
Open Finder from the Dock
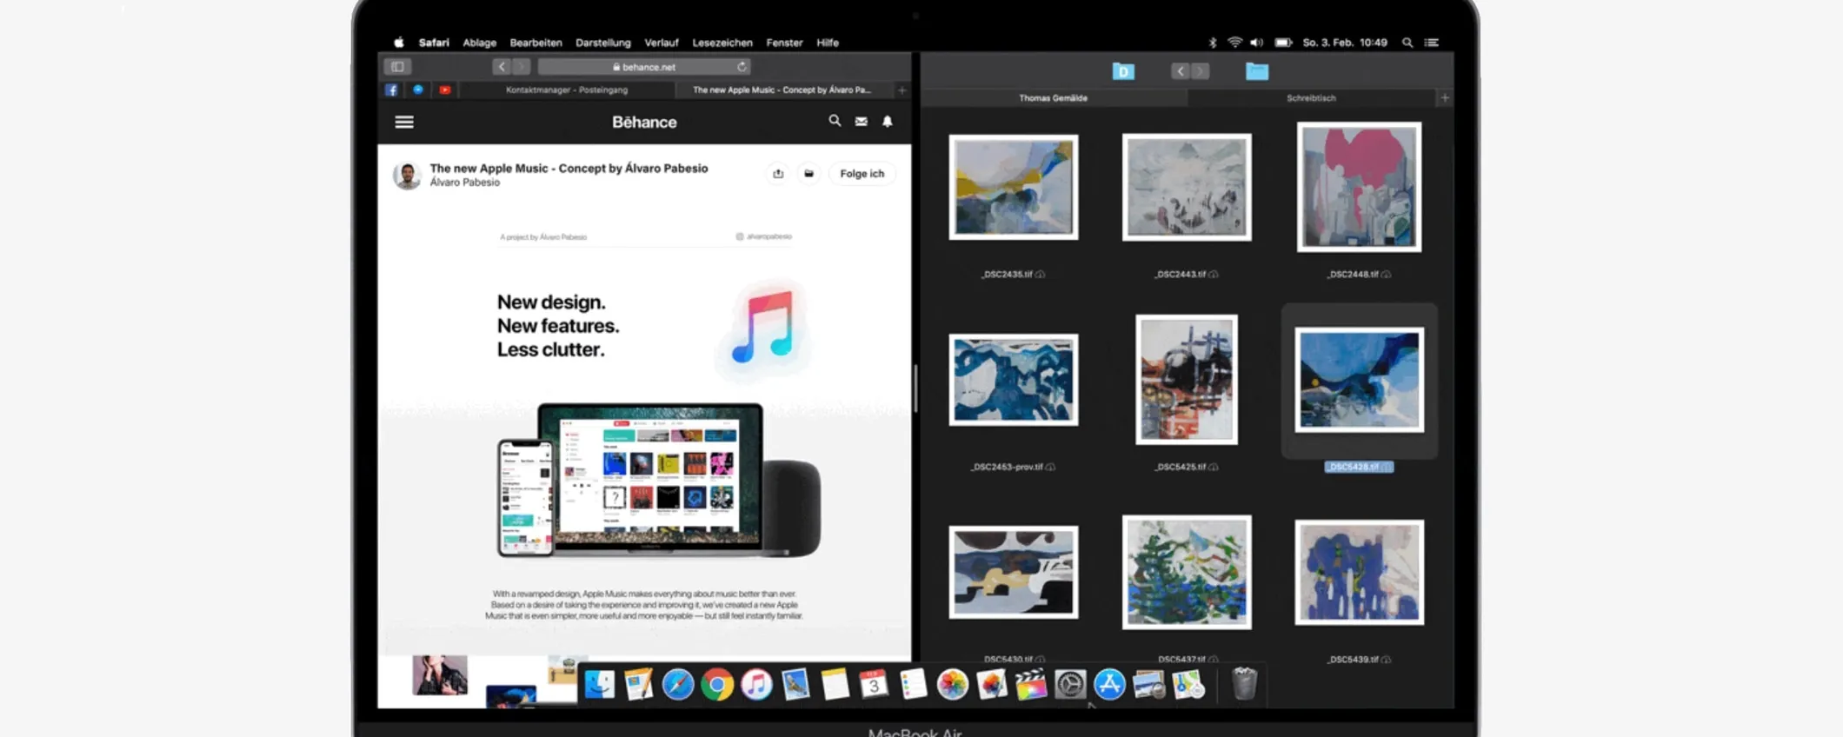click(x=599, y=685)
